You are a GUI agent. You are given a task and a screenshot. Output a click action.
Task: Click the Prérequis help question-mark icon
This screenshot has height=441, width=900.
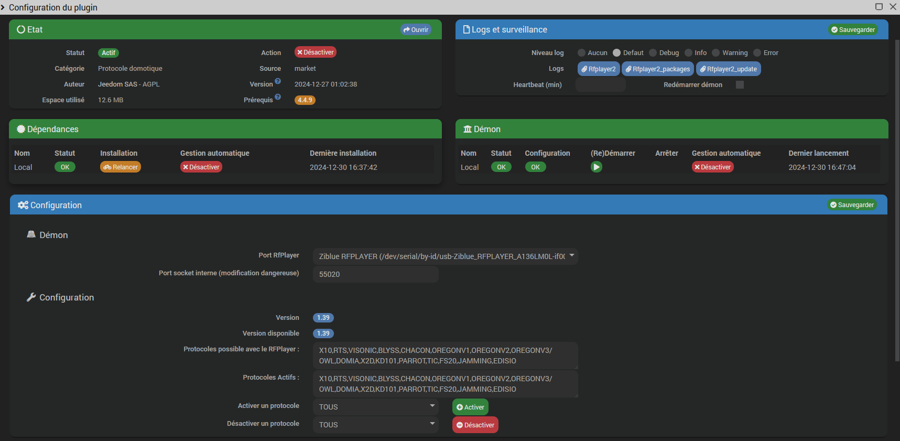click(278, 97)
